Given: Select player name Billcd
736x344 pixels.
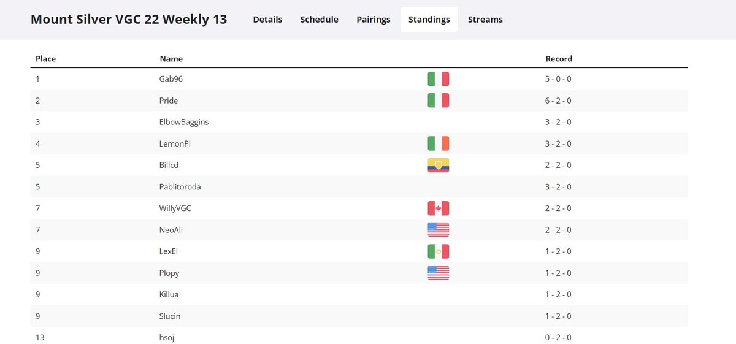Looking at the screenshot, I should (x=169, y=165).
